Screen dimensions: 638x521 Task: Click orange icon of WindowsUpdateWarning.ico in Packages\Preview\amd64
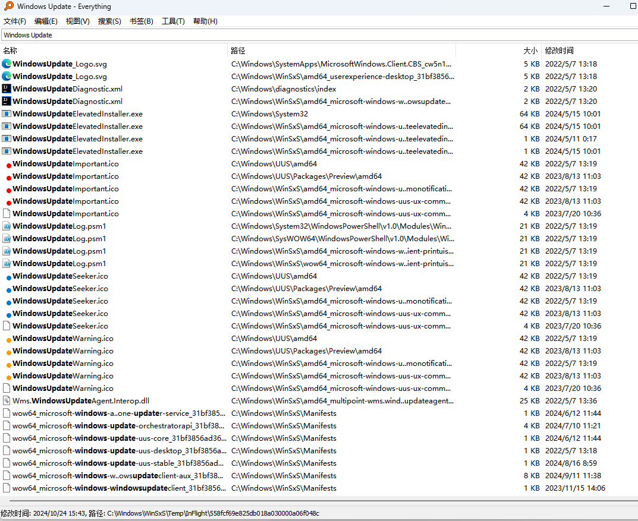(8, 353)
